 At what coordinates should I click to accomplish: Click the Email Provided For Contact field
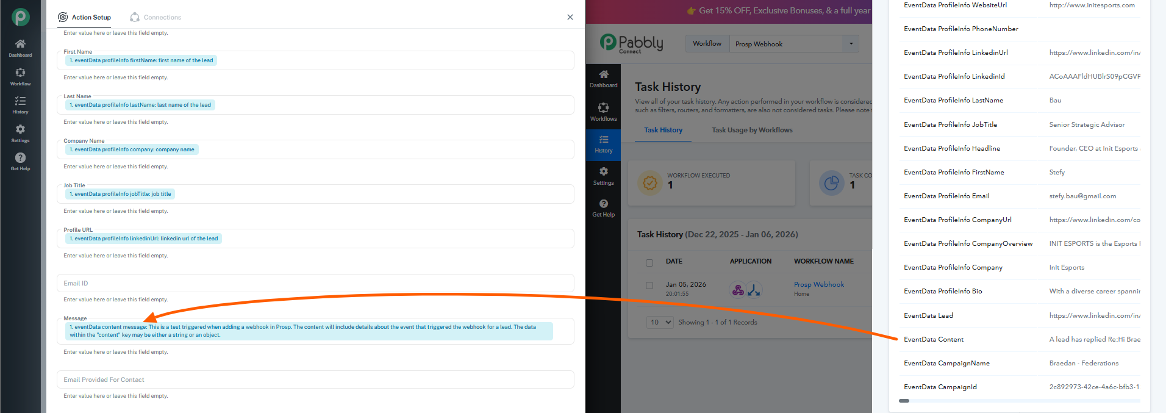pyautogui.click(x=315, y=379)
